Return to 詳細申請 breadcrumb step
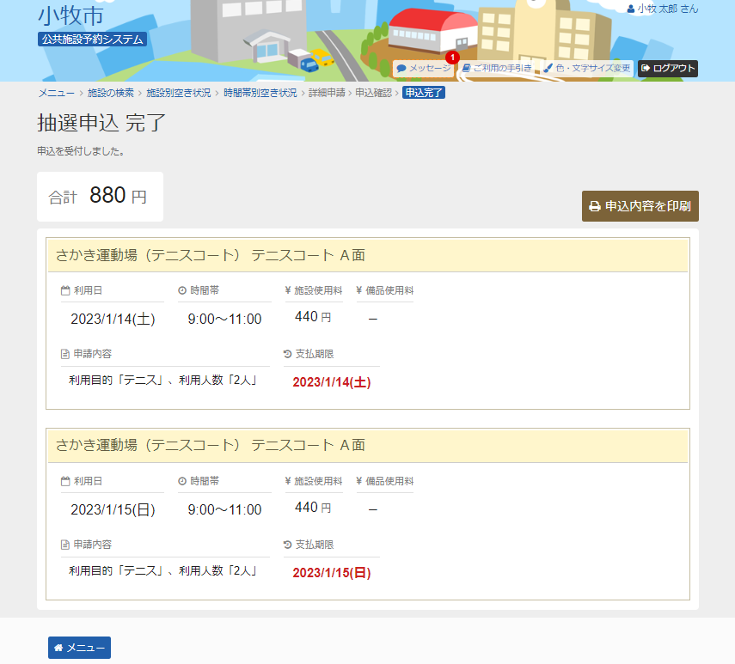 pyautogui.click(x=327, y=93)
